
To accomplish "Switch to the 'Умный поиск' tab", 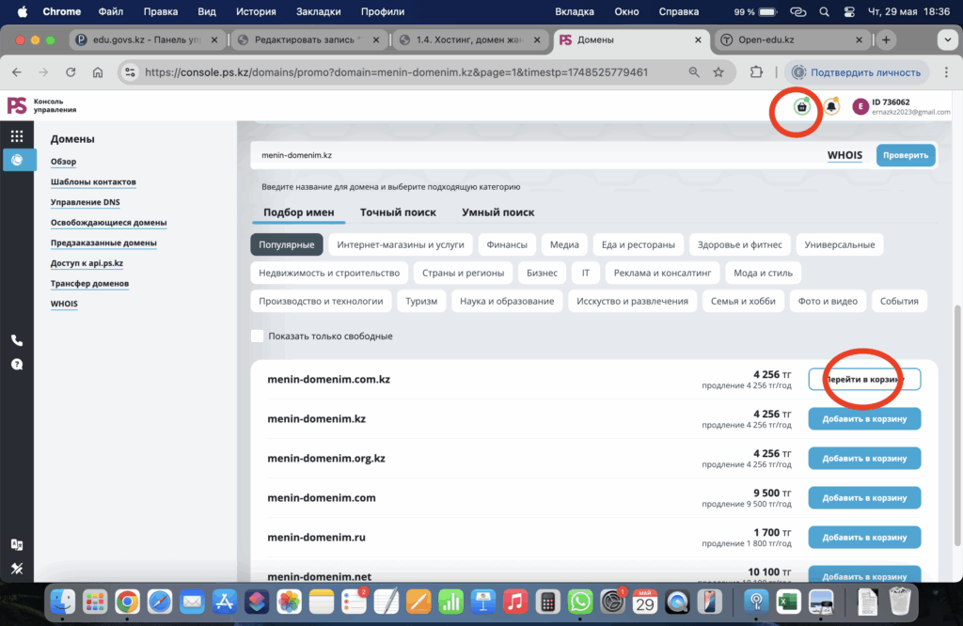I will (497, 212).
